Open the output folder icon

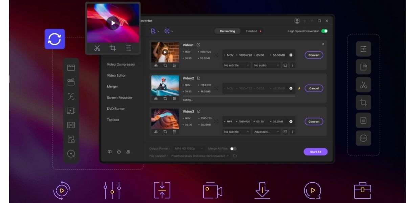pyautogui.click(x=235, y=156)
